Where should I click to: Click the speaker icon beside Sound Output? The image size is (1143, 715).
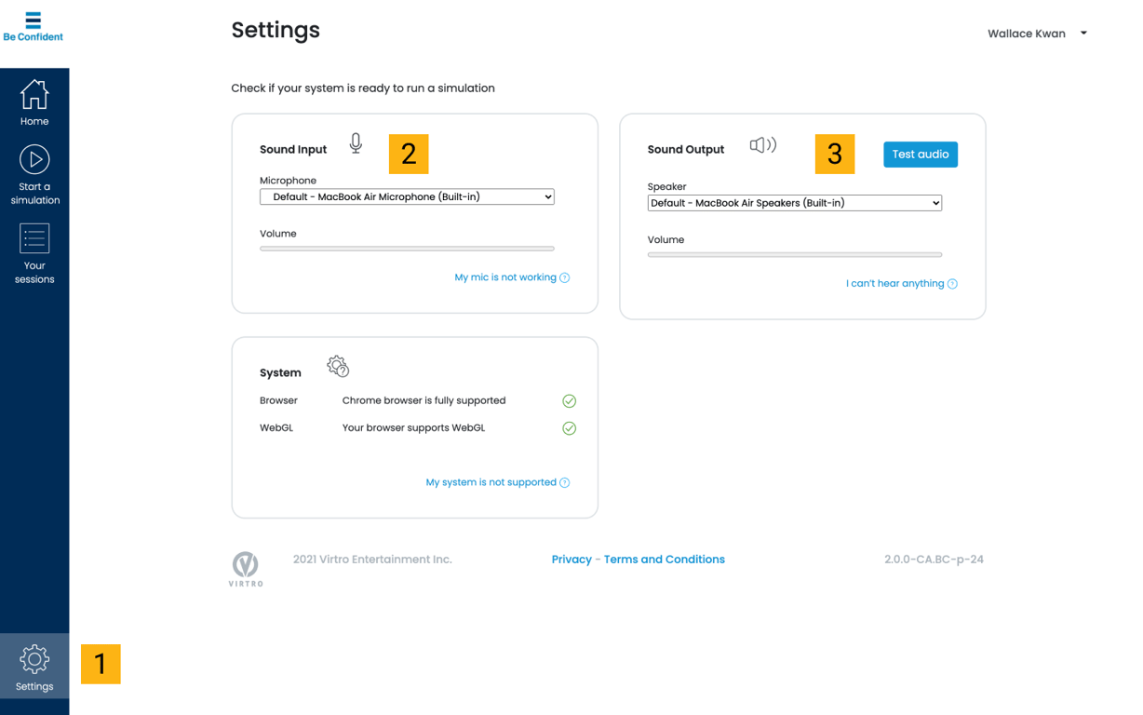[x=762, y=145]
